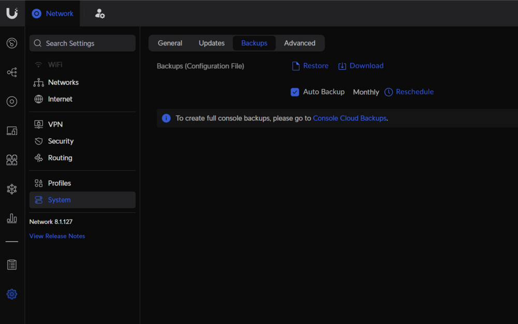
Task: Open the Network application tab
Action: tap(52, 13)
